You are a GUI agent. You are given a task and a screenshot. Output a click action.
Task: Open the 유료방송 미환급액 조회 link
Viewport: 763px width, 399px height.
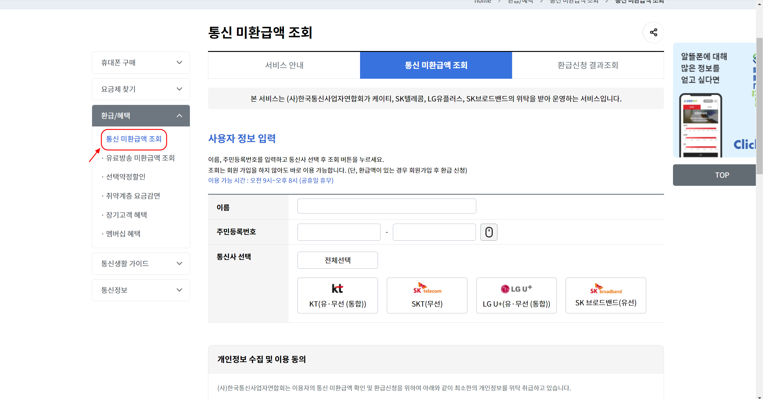[140, 158]
